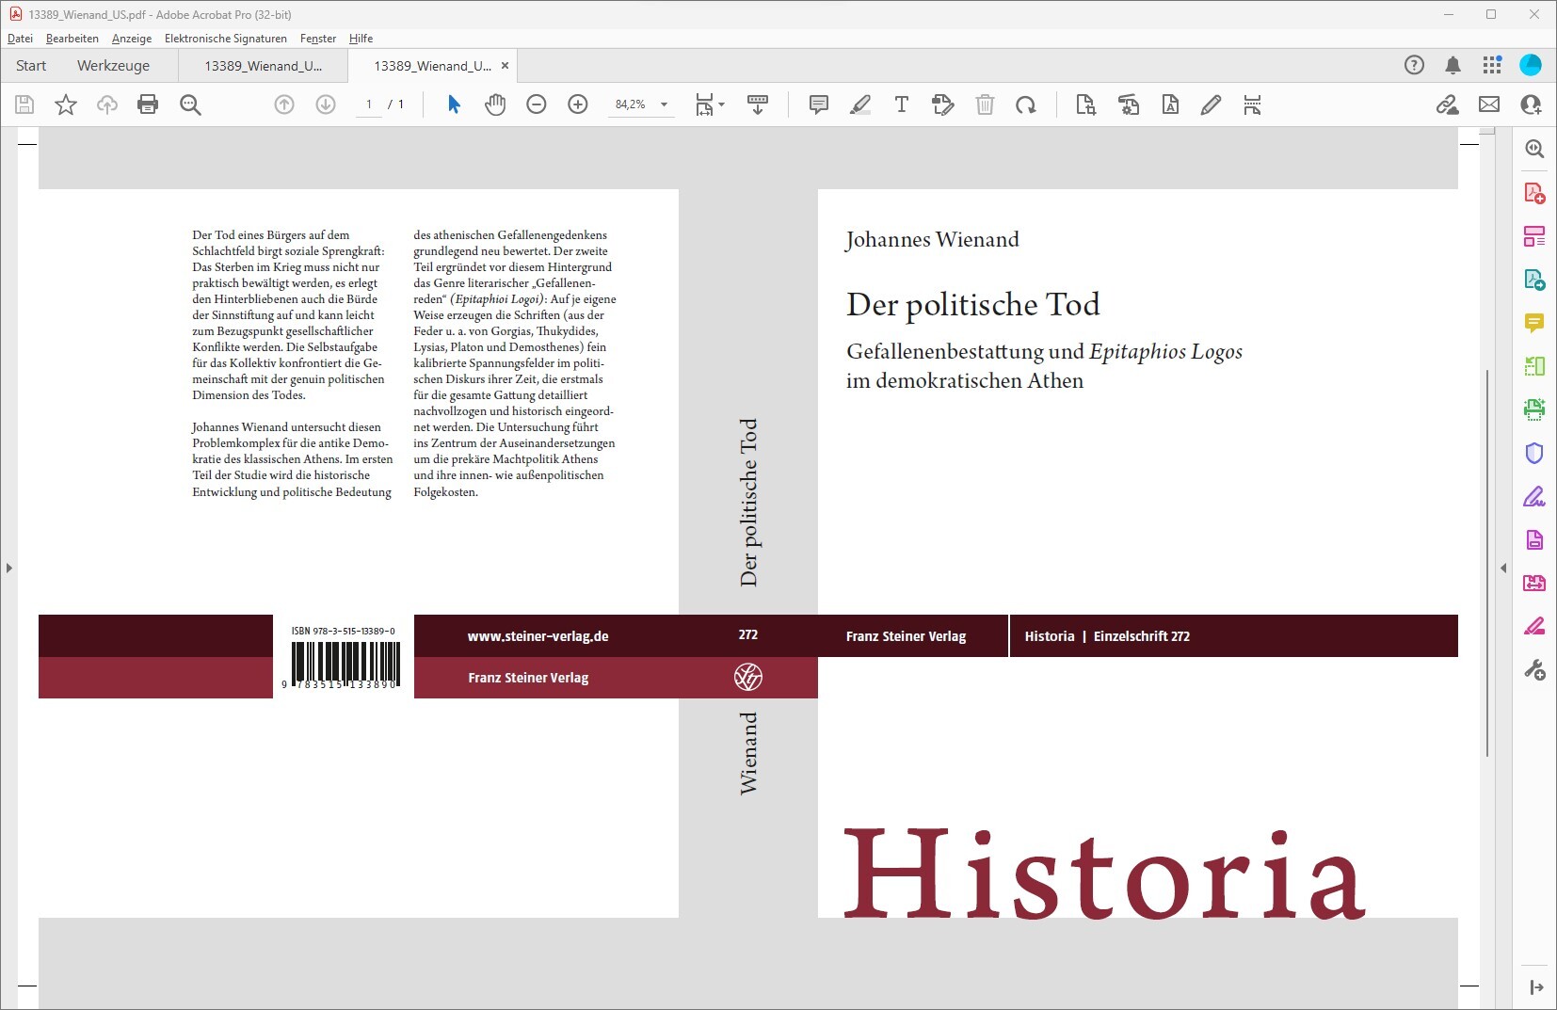Click the page number input field

coord(369,104)
